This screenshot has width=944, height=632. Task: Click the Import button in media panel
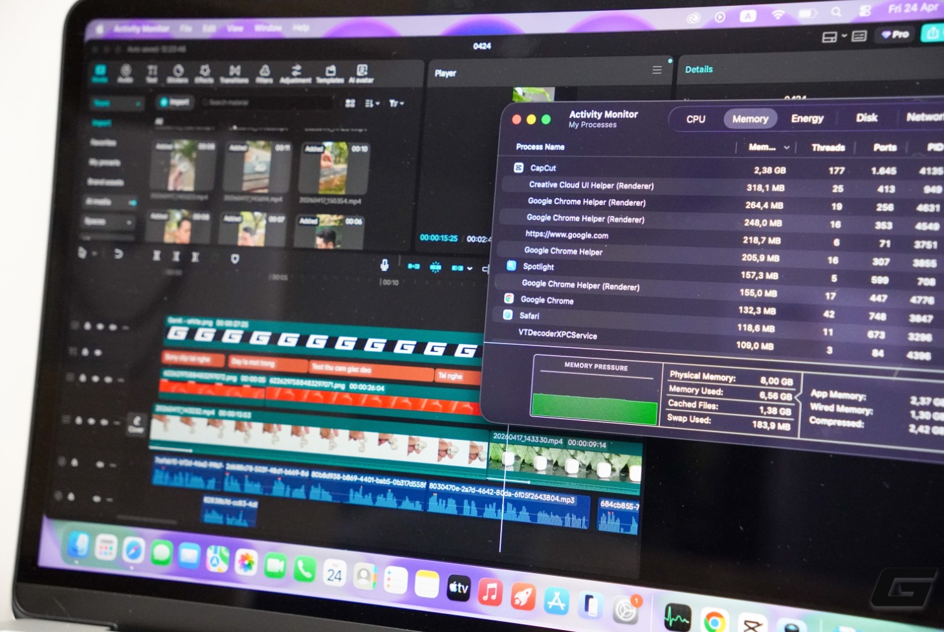pyautogui.click(x=175, y=102)
